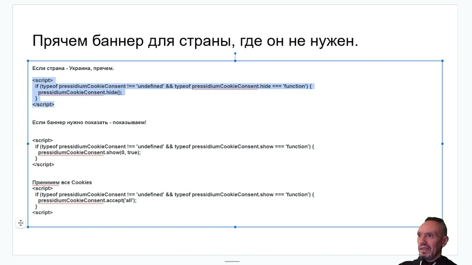This screenshot has width=472, height=265.
Task: Click the highlighted closing '</script>' tag
Action: pyautogui.click(x=43, y=105)
